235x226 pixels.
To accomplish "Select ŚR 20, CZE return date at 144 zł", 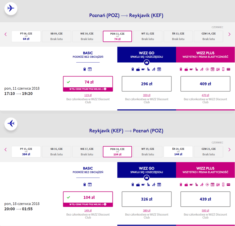I will coord(178,152).
